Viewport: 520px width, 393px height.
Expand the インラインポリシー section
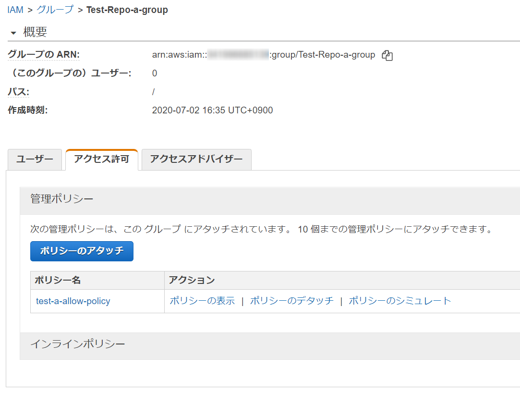pyautogui.click(x=78, y=344)
